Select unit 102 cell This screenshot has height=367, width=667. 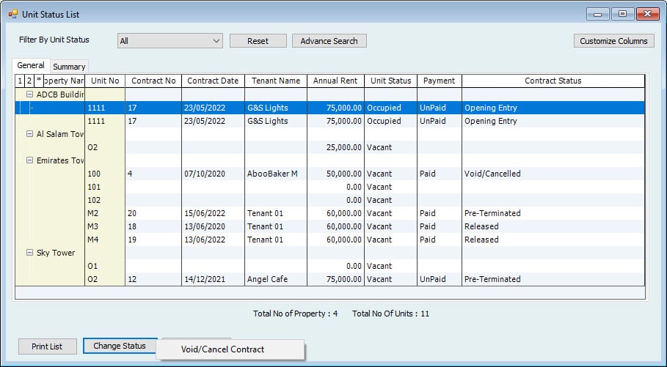click(105, 200)
